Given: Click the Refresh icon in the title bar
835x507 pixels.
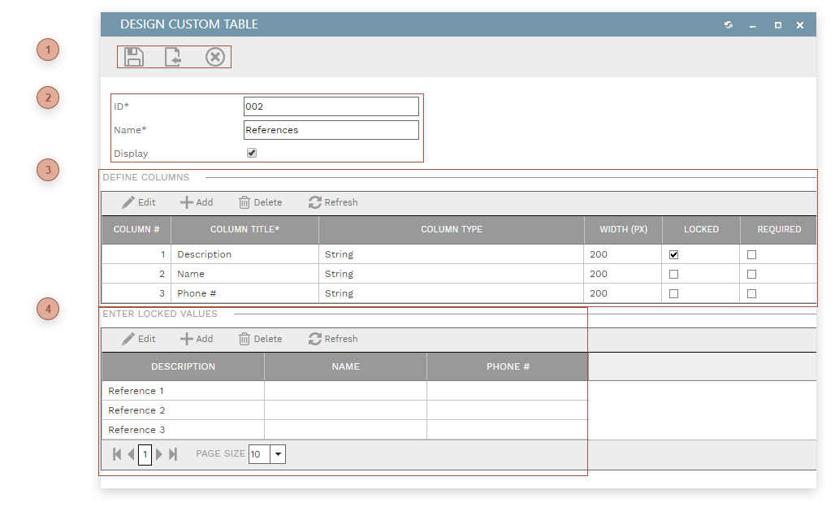Looking at the screenshot, I should (728, 24).
